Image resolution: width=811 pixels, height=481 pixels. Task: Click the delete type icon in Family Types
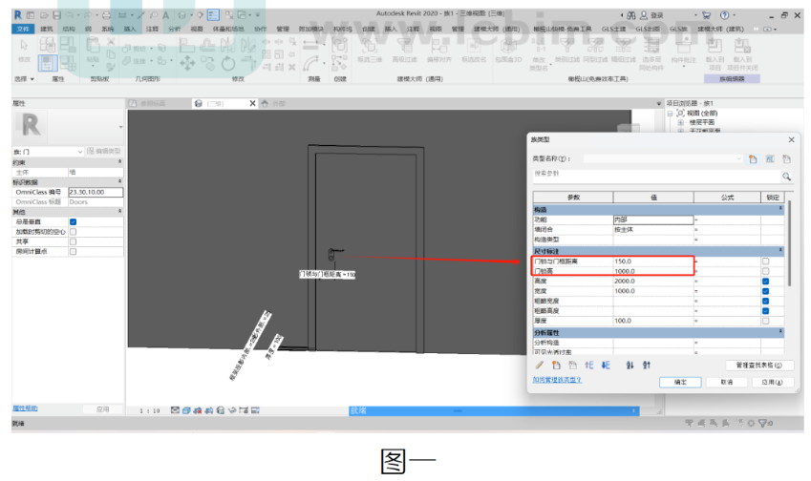click(787, 159)
